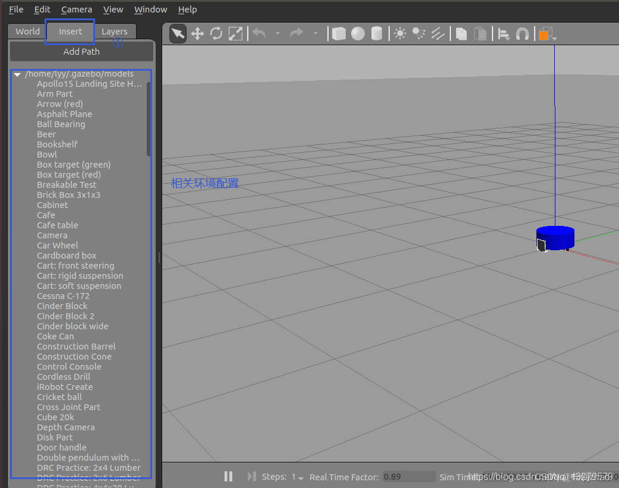Select the blue cylinder robot in scene
Viewport: 619px width, 488px height.
coord(555,238)
